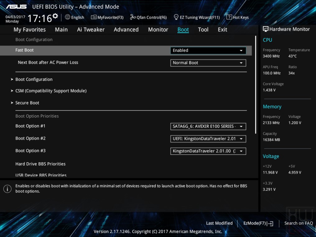Image resolution: width=316 pixels, height=237 pixels.
Task: Open the Boot Option #2 dropdown
Action: point(208,139)
